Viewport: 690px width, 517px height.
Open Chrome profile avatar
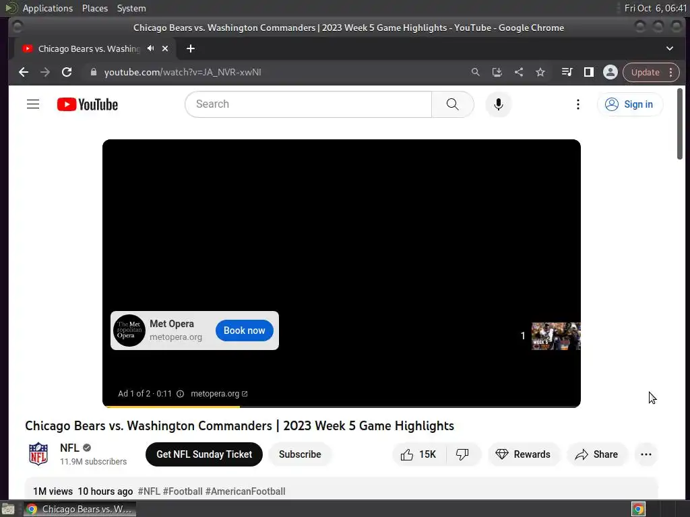click(610, 72)
